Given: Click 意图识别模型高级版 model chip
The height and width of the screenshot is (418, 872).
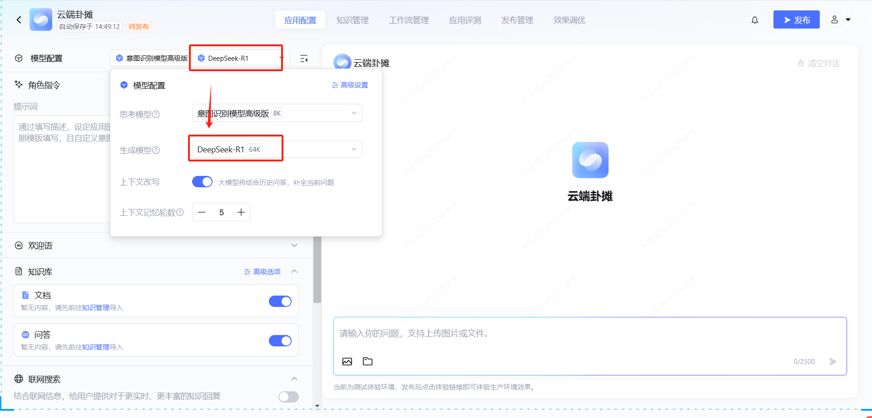Looking at the screenshot, I should tap(152, 58).
